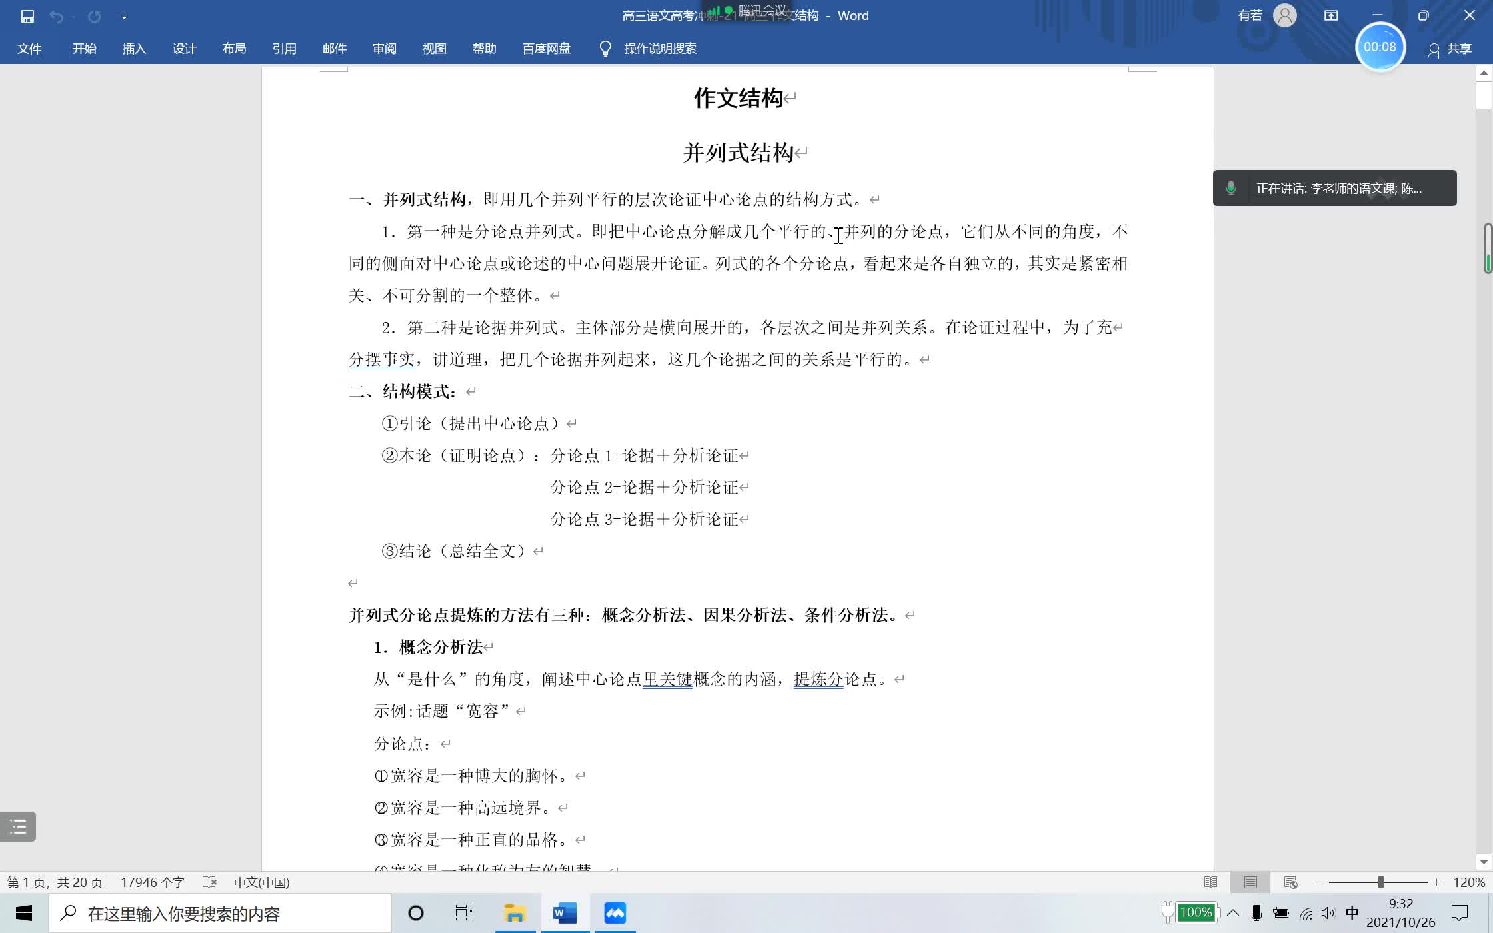This screenshot has height=933, width=1493.
Task: Select the 邮件 ribbon tab
Action: [335, 49]
